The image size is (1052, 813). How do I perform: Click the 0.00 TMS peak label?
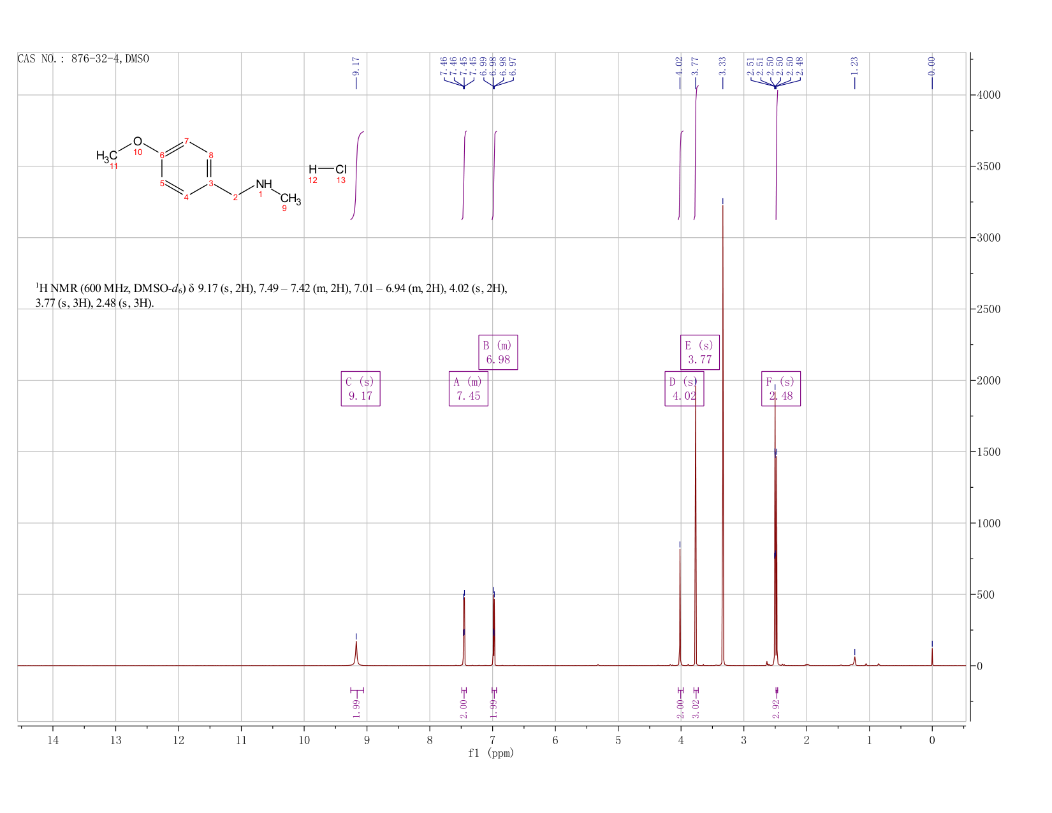(931, 66)
